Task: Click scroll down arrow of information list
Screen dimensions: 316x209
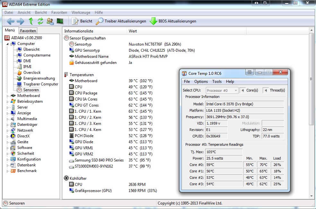Action: pyautogui.click(x=312, y=196)
